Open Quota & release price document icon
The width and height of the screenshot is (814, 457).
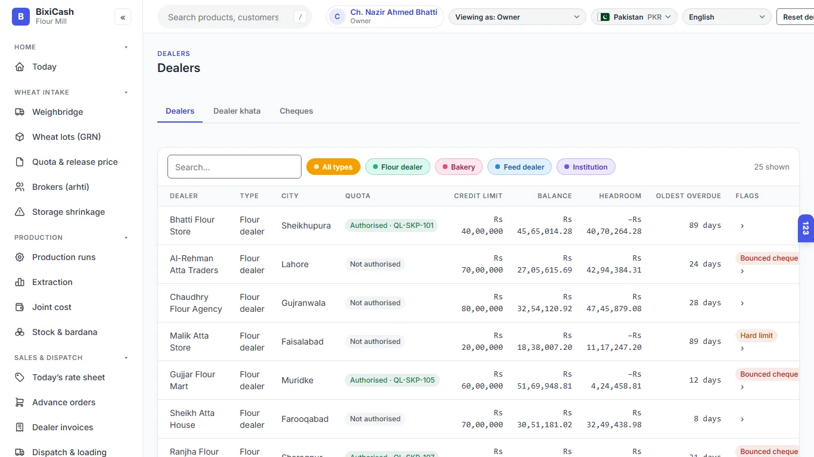click(x=20, y=162)
